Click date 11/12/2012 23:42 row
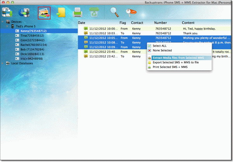 [103, 56]
